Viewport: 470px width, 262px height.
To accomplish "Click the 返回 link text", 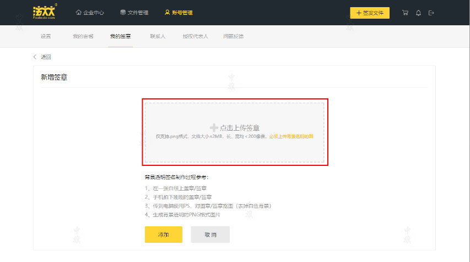I will point(46,57).
